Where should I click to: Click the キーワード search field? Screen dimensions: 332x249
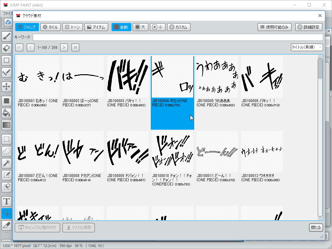(178, 37)
